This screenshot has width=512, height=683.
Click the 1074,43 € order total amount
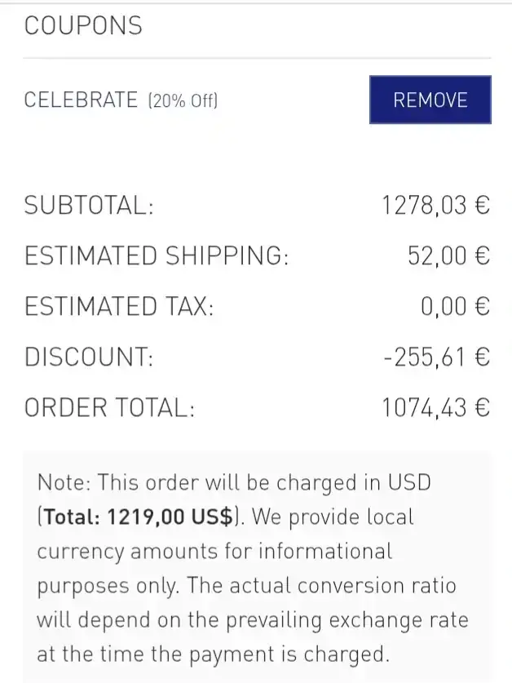435,408
